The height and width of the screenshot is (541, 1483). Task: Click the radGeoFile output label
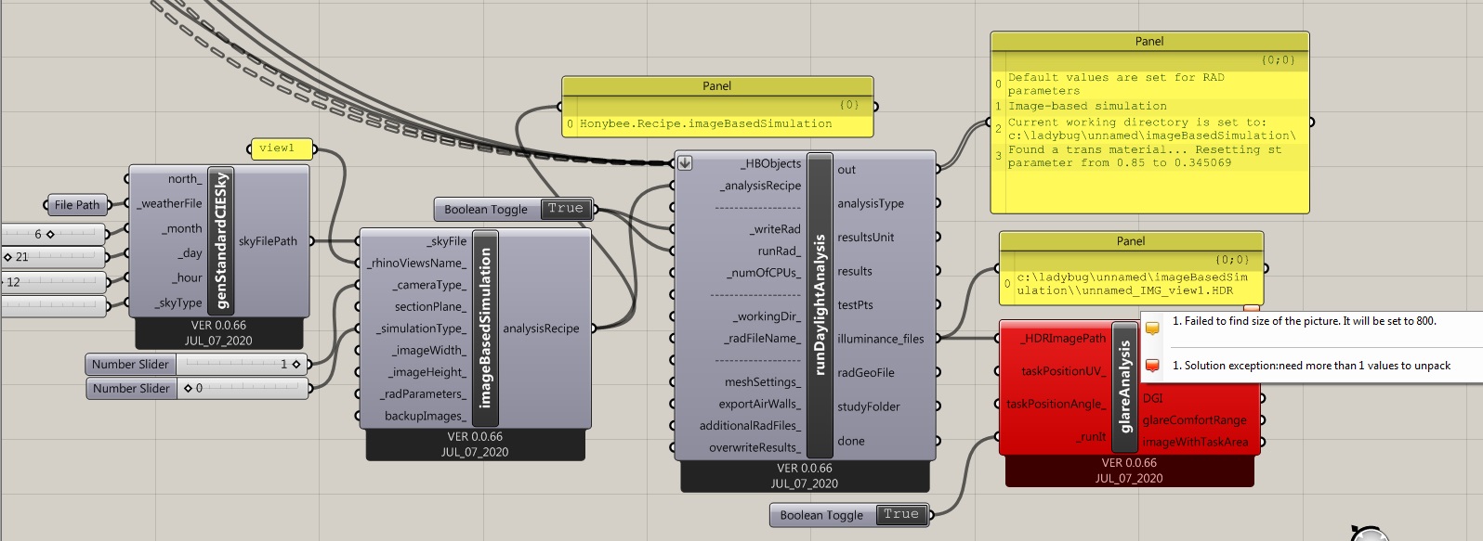point(866,373)
